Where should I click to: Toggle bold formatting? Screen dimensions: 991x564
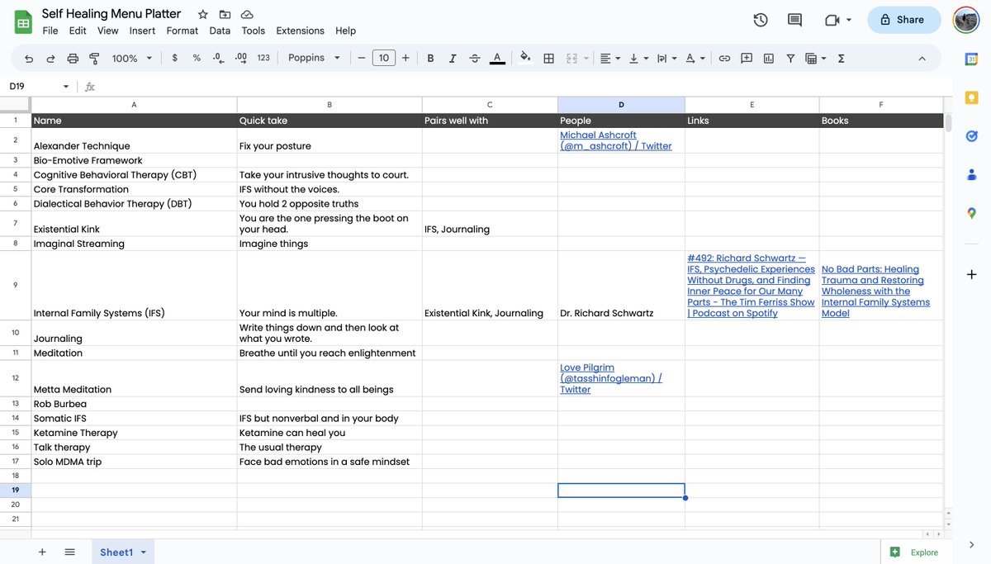tap(430, 59)
